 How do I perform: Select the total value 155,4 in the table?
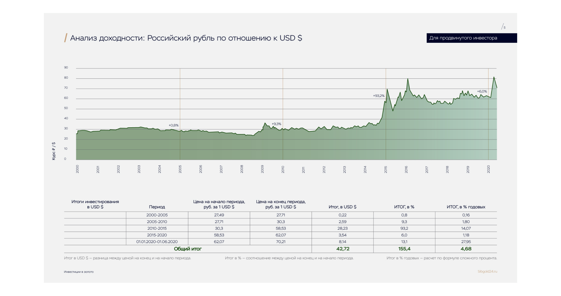[x=404, y=249]
